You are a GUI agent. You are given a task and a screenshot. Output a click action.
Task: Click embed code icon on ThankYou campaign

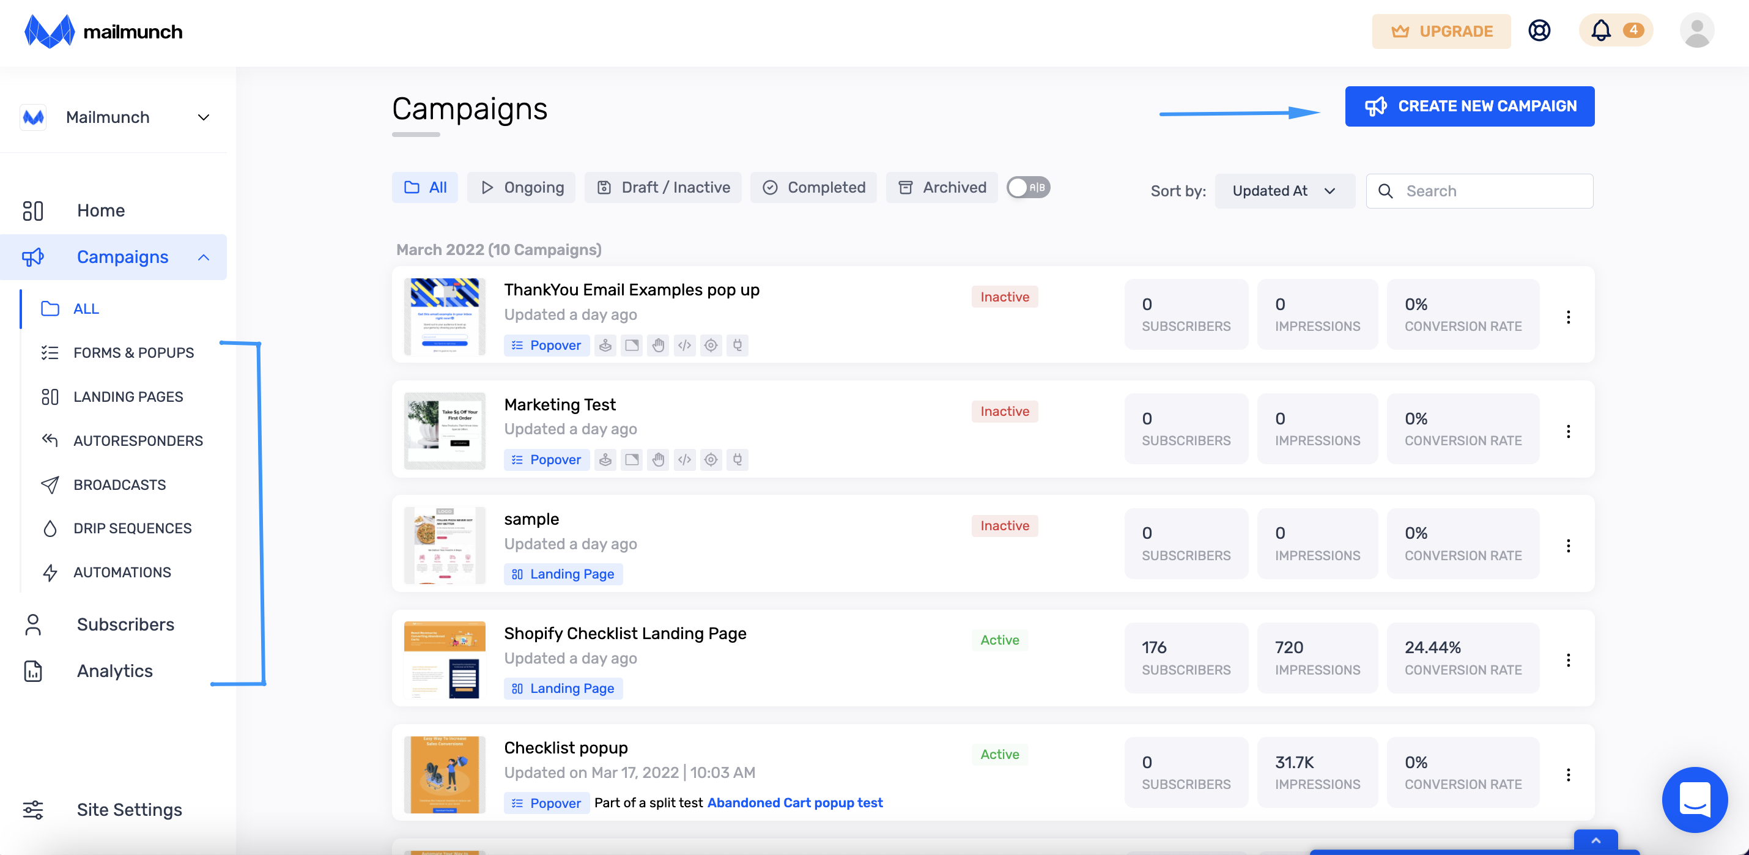[x=684, y=345]
